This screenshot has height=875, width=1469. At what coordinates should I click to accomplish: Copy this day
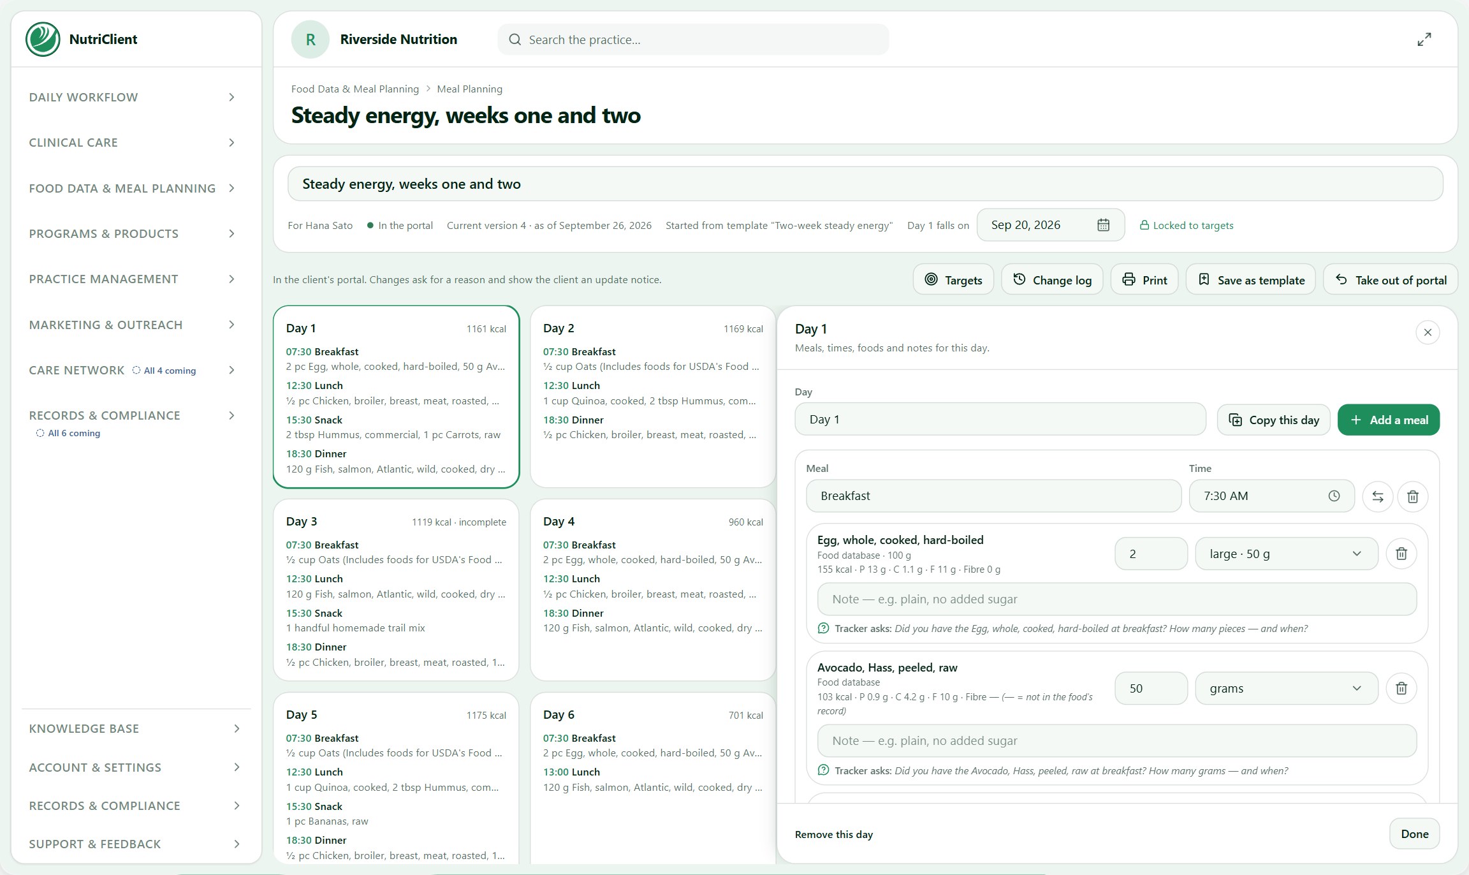(x=1273, y=420)
